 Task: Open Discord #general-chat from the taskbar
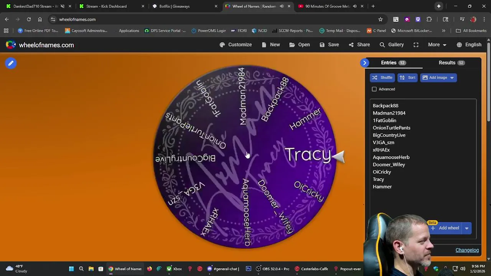coord(222,269)
